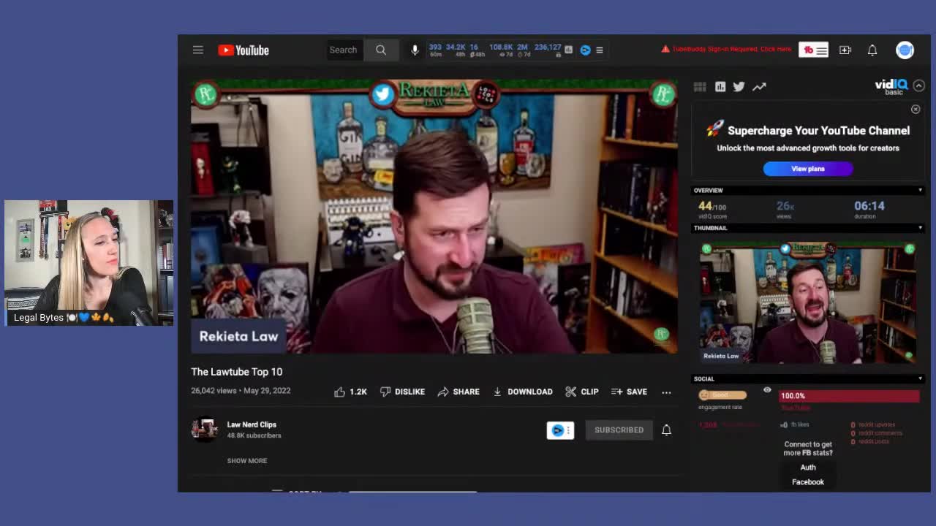Toggle the Social panel eye visibility icon
The height and width of the screenshot is (526, 936).
[x=767, y=390]
